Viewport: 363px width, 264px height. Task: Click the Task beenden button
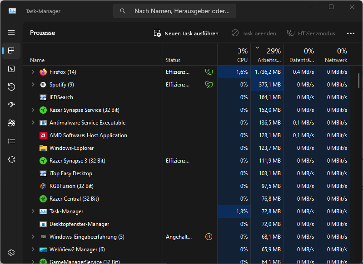(254, 34)
